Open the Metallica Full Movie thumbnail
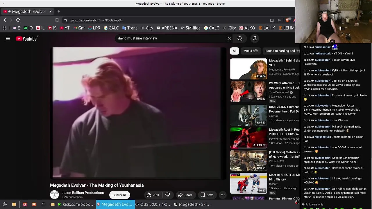Viewport: 372px width, 209px height. point(249,160)
